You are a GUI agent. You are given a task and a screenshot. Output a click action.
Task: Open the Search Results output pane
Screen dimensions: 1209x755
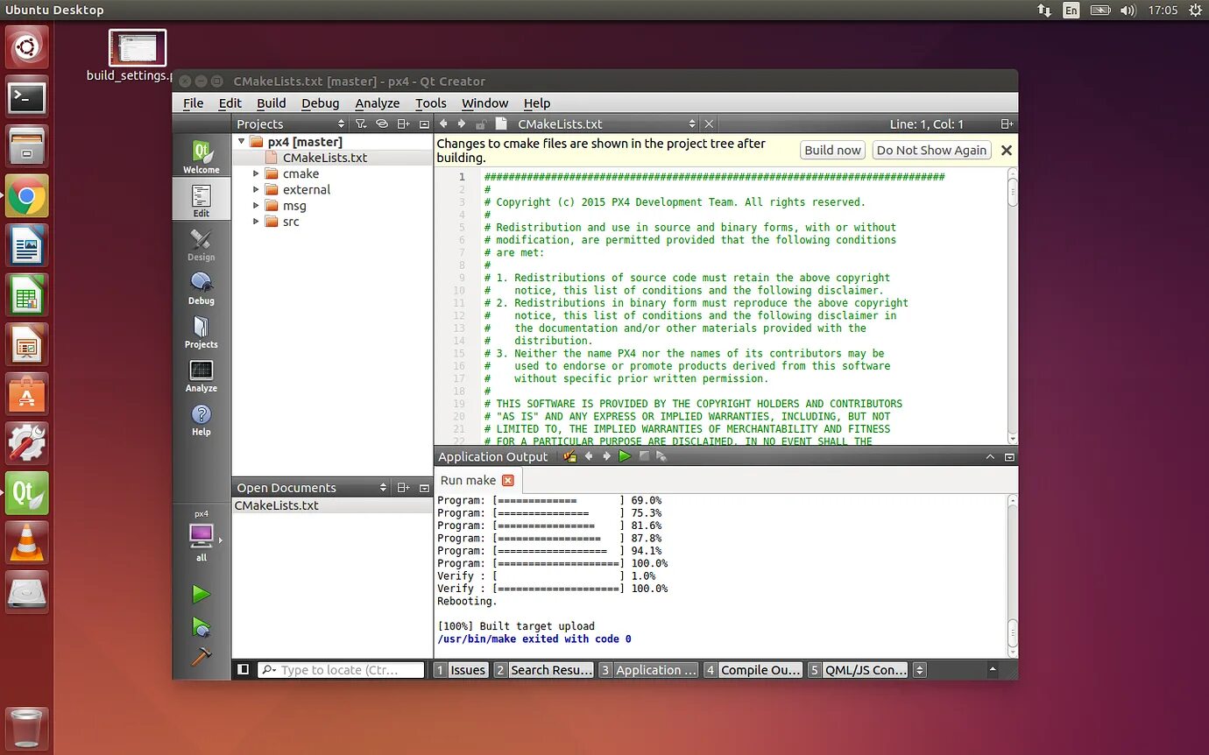point(543,670)
